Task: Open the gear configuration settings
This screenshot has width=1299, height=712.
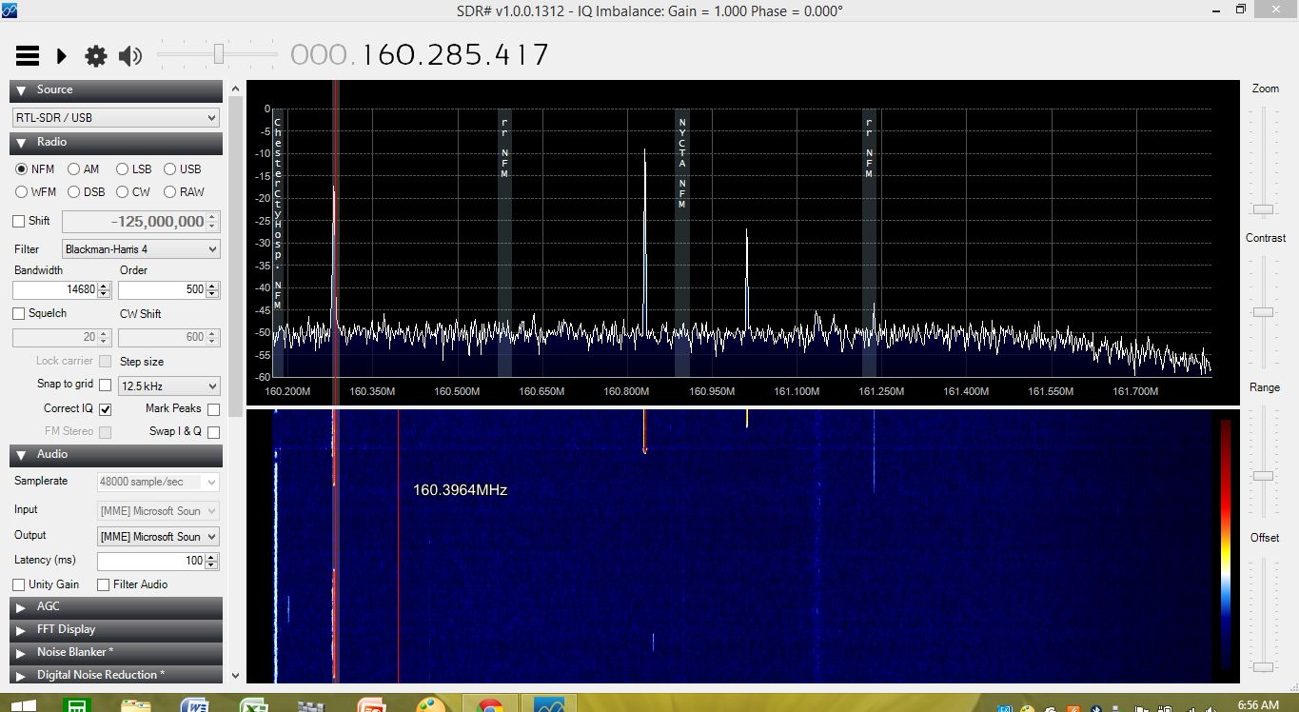Action: [x=96, y=56]
